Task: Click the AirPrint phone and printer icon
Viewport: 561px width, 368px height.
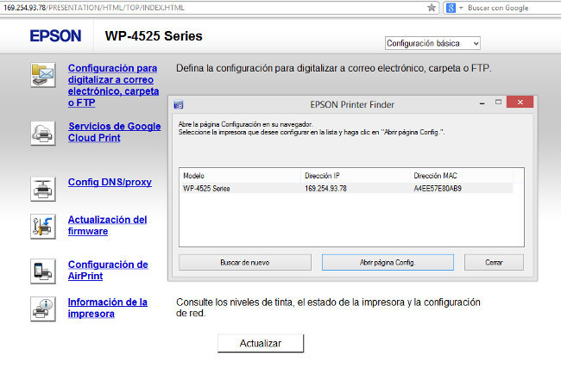Action: click(43, 271)
